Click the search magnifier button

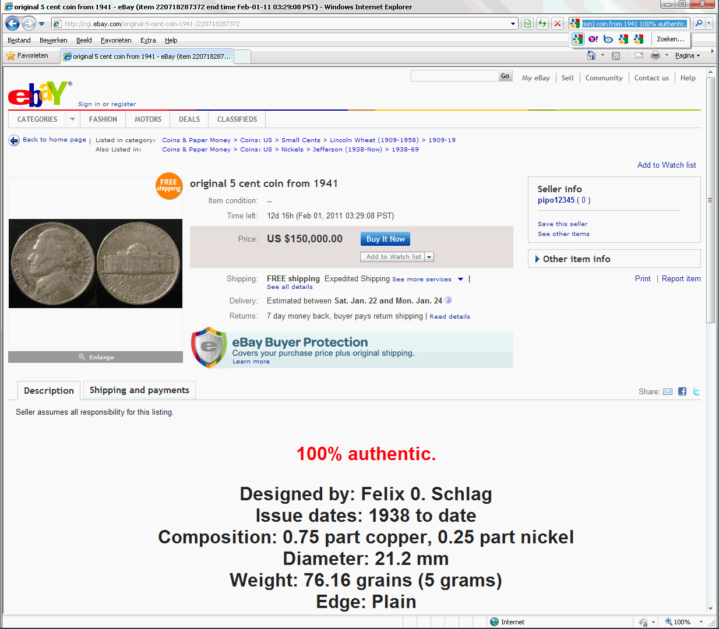[699, 24]
